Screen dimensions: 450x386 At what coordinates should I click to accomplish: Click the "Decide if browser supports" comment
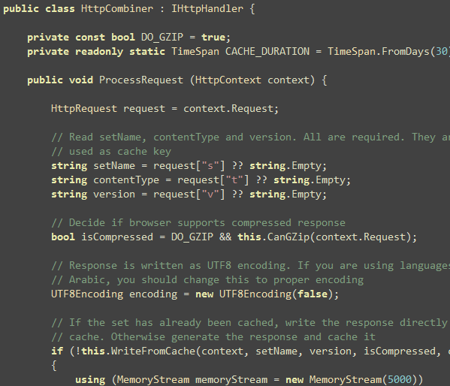pyautogui.click(x=198, y=223)
